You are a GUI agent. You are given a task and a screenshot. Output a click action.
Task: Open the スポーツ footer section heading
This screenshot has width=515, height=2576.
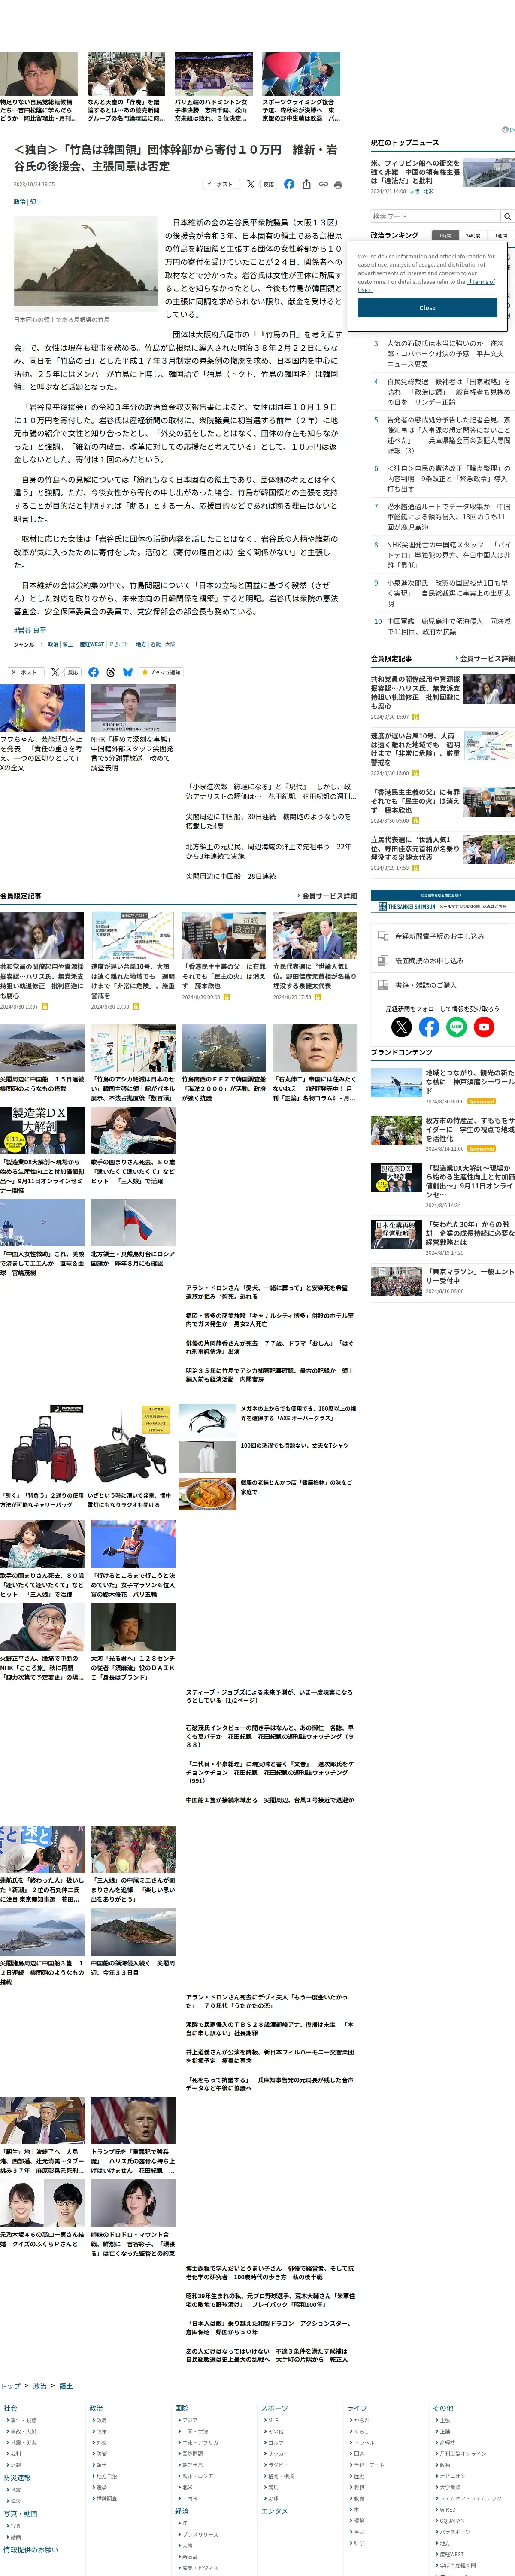[274, 2408]
